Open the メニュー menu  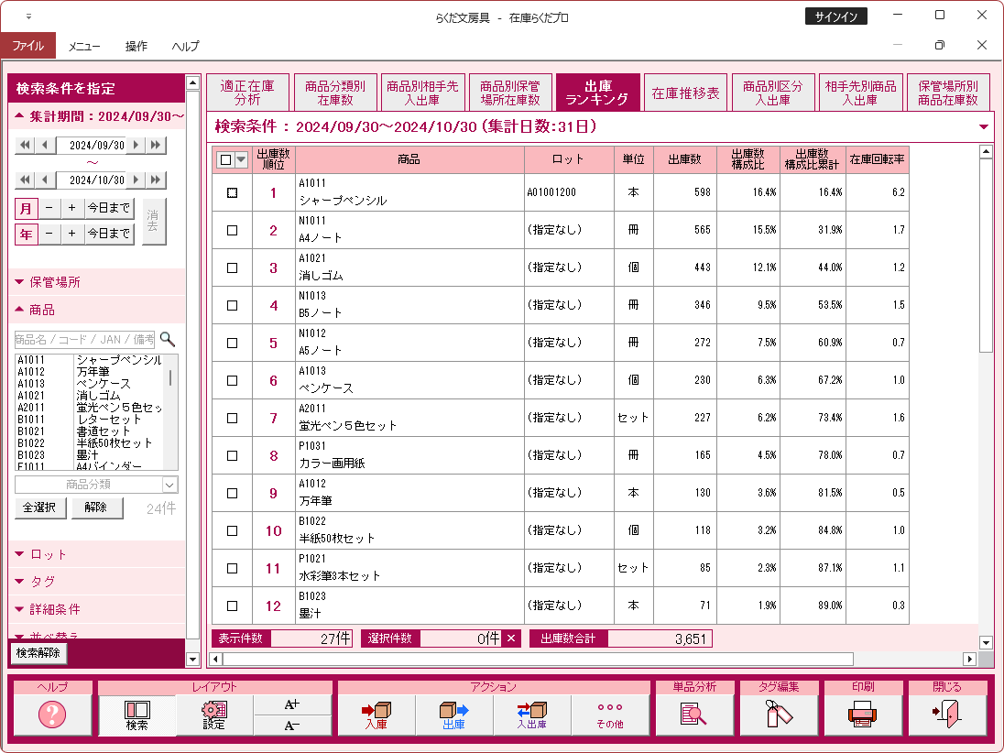tap(84, 46)
